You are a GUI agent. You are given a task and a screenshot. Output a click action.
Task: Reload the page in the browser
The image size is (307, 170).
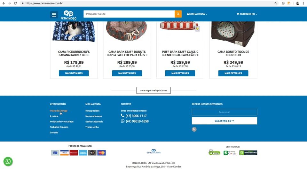15,3
